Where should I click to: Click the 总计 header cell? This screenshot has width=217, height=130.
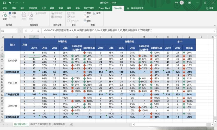tap(179, 42)
